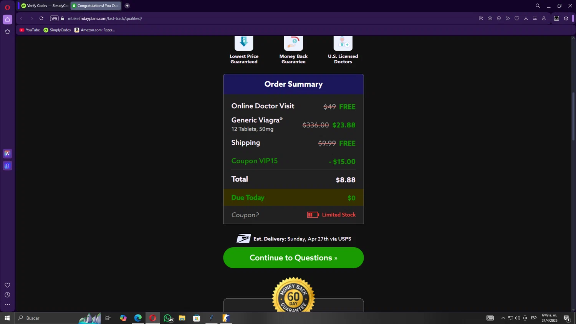Show hidden system tray icons

pos(503,318)
